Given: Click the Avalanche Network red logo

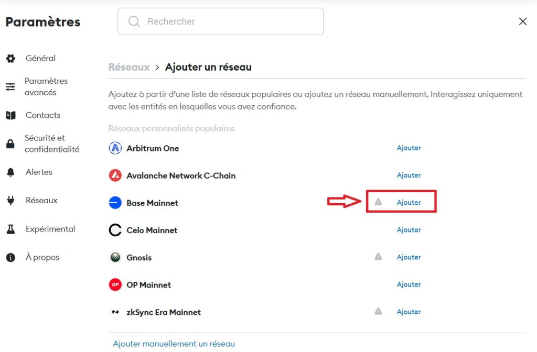Looking at the screenshot, I should click(115, 175).
